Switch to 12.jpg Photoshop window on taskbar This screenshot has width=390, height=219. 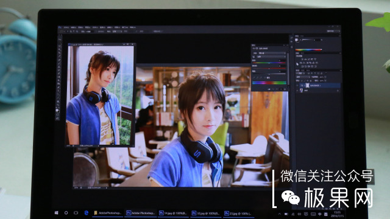(206, 213)
